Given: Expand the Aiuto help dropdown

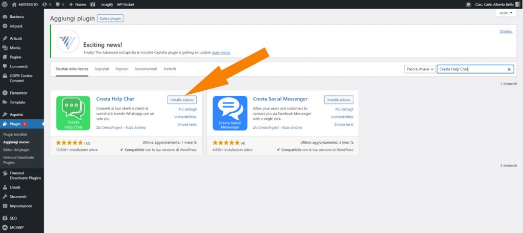Looking at the screenshot, I should pyautogui.click(x=506, y=13).
